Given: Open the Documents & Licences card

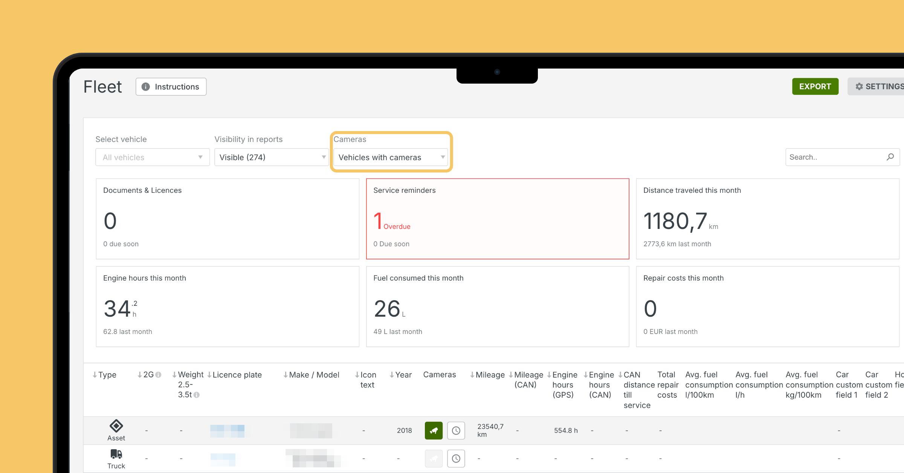Looking at the screenshot, I should point(228,219).
